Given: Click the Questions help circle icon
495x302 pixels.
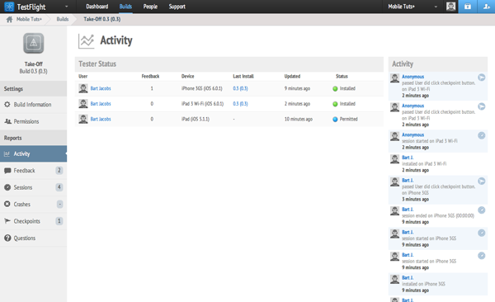Looking at the screenshot, I should tap(7, 238).
